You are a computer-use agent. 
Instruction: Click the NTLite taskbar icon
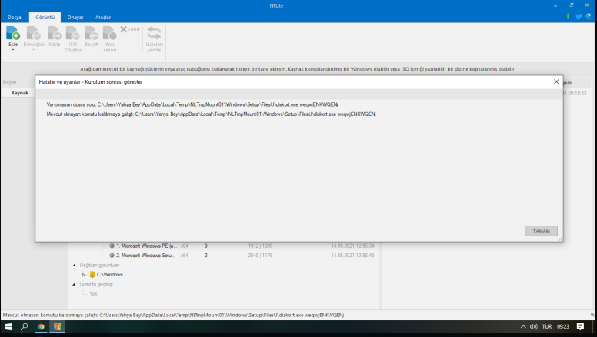point(57,326)
